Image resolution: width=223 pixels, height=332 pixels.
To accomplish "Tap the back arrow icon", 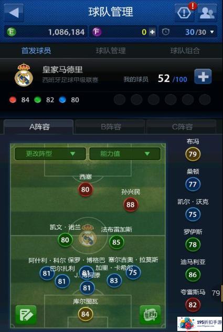I will point(14,13).
